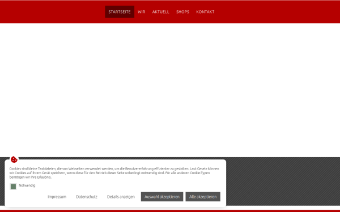Open the AKTUELL navigation item
340x212 pixels.
tap(161, 12)
